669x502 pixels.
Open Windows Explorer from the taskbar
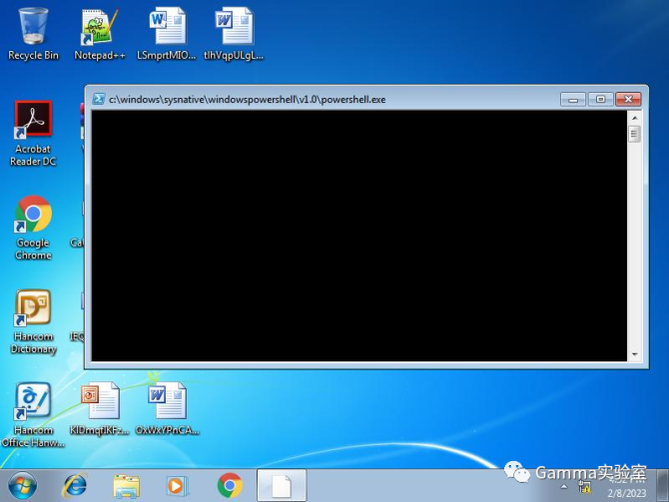[126, 486]
